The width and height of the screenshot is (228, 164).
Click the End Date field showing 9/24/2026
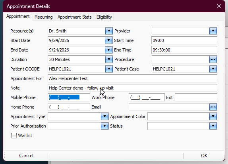76,50
